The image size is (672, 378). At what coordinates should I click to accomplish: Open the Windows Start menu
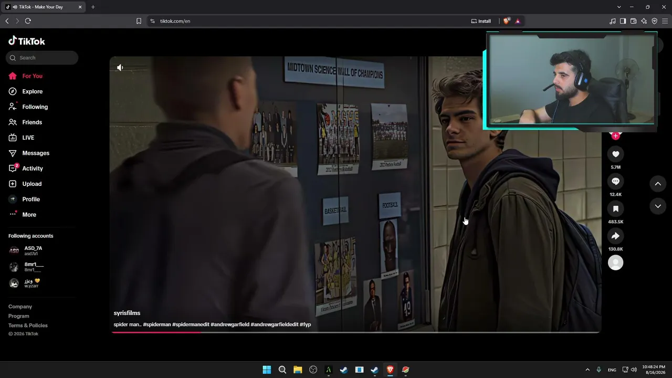tap(267, 370)
